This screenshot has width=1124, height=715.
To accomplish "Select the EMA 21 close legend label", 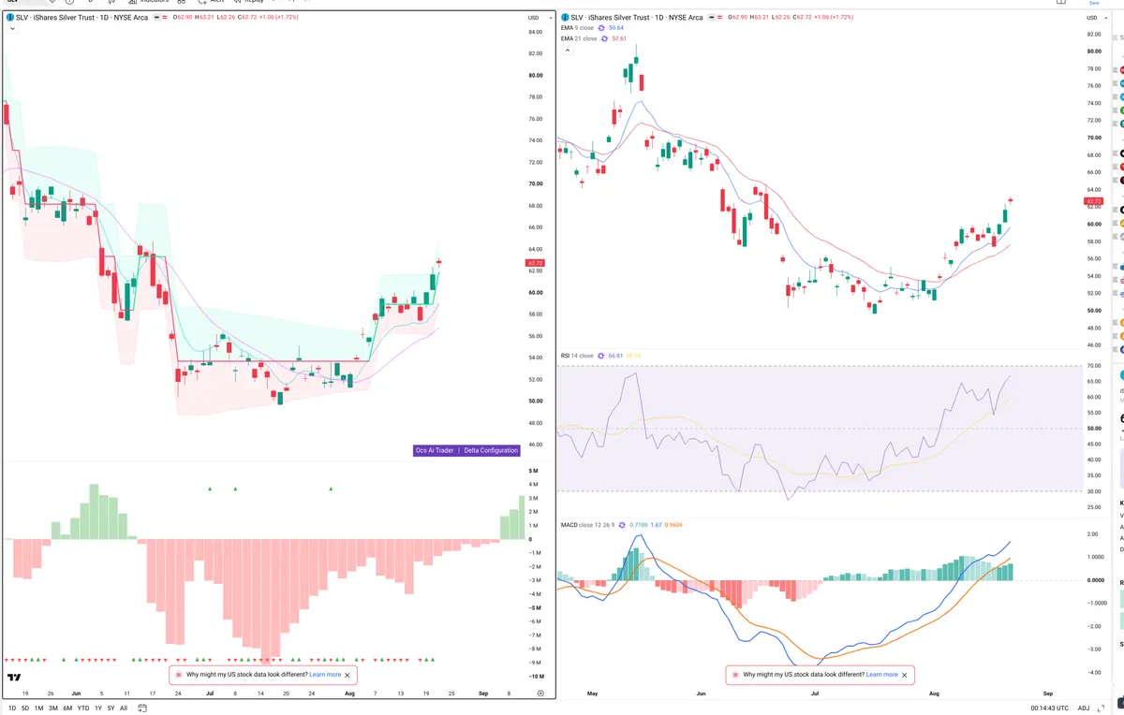I will [579, 38].
